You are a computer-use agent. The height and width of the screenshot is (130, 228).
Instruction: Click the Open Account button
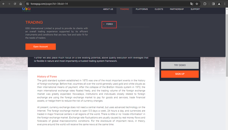point(40,47)
